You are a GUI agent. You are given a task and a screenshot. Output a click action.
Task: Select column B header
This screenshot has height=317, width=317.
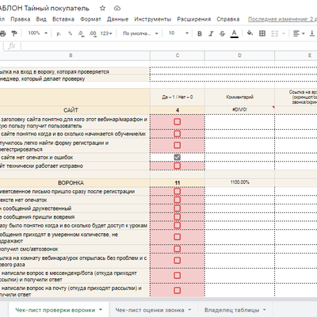(x=71, y=55)
